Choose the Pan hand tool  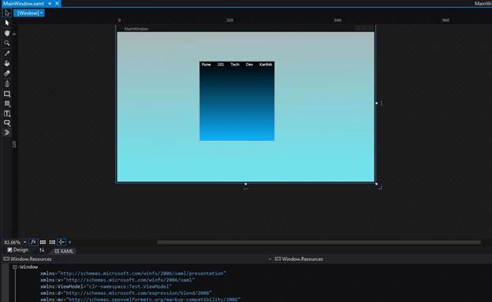pos(7,33)
